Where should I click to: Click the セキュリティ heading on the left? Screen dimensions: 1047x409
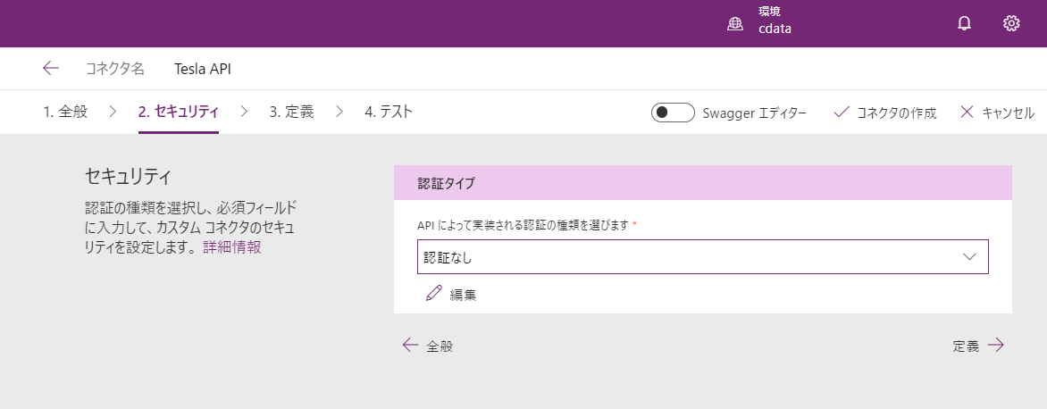[129, 177]
